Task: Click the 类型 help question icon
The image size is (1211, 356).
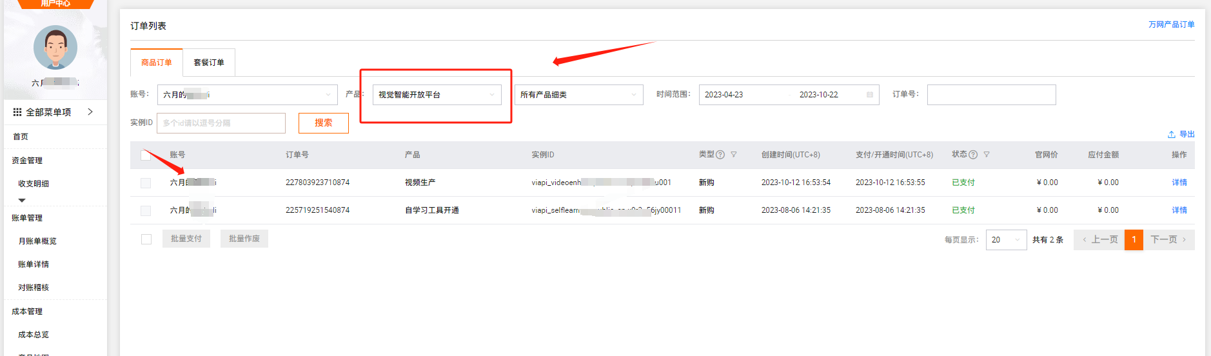Action: pos(720,155)
